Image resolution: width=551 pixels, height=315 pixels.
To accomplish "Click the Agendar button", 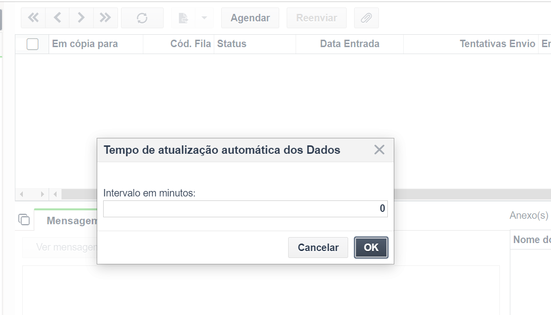I will [250, 18].
